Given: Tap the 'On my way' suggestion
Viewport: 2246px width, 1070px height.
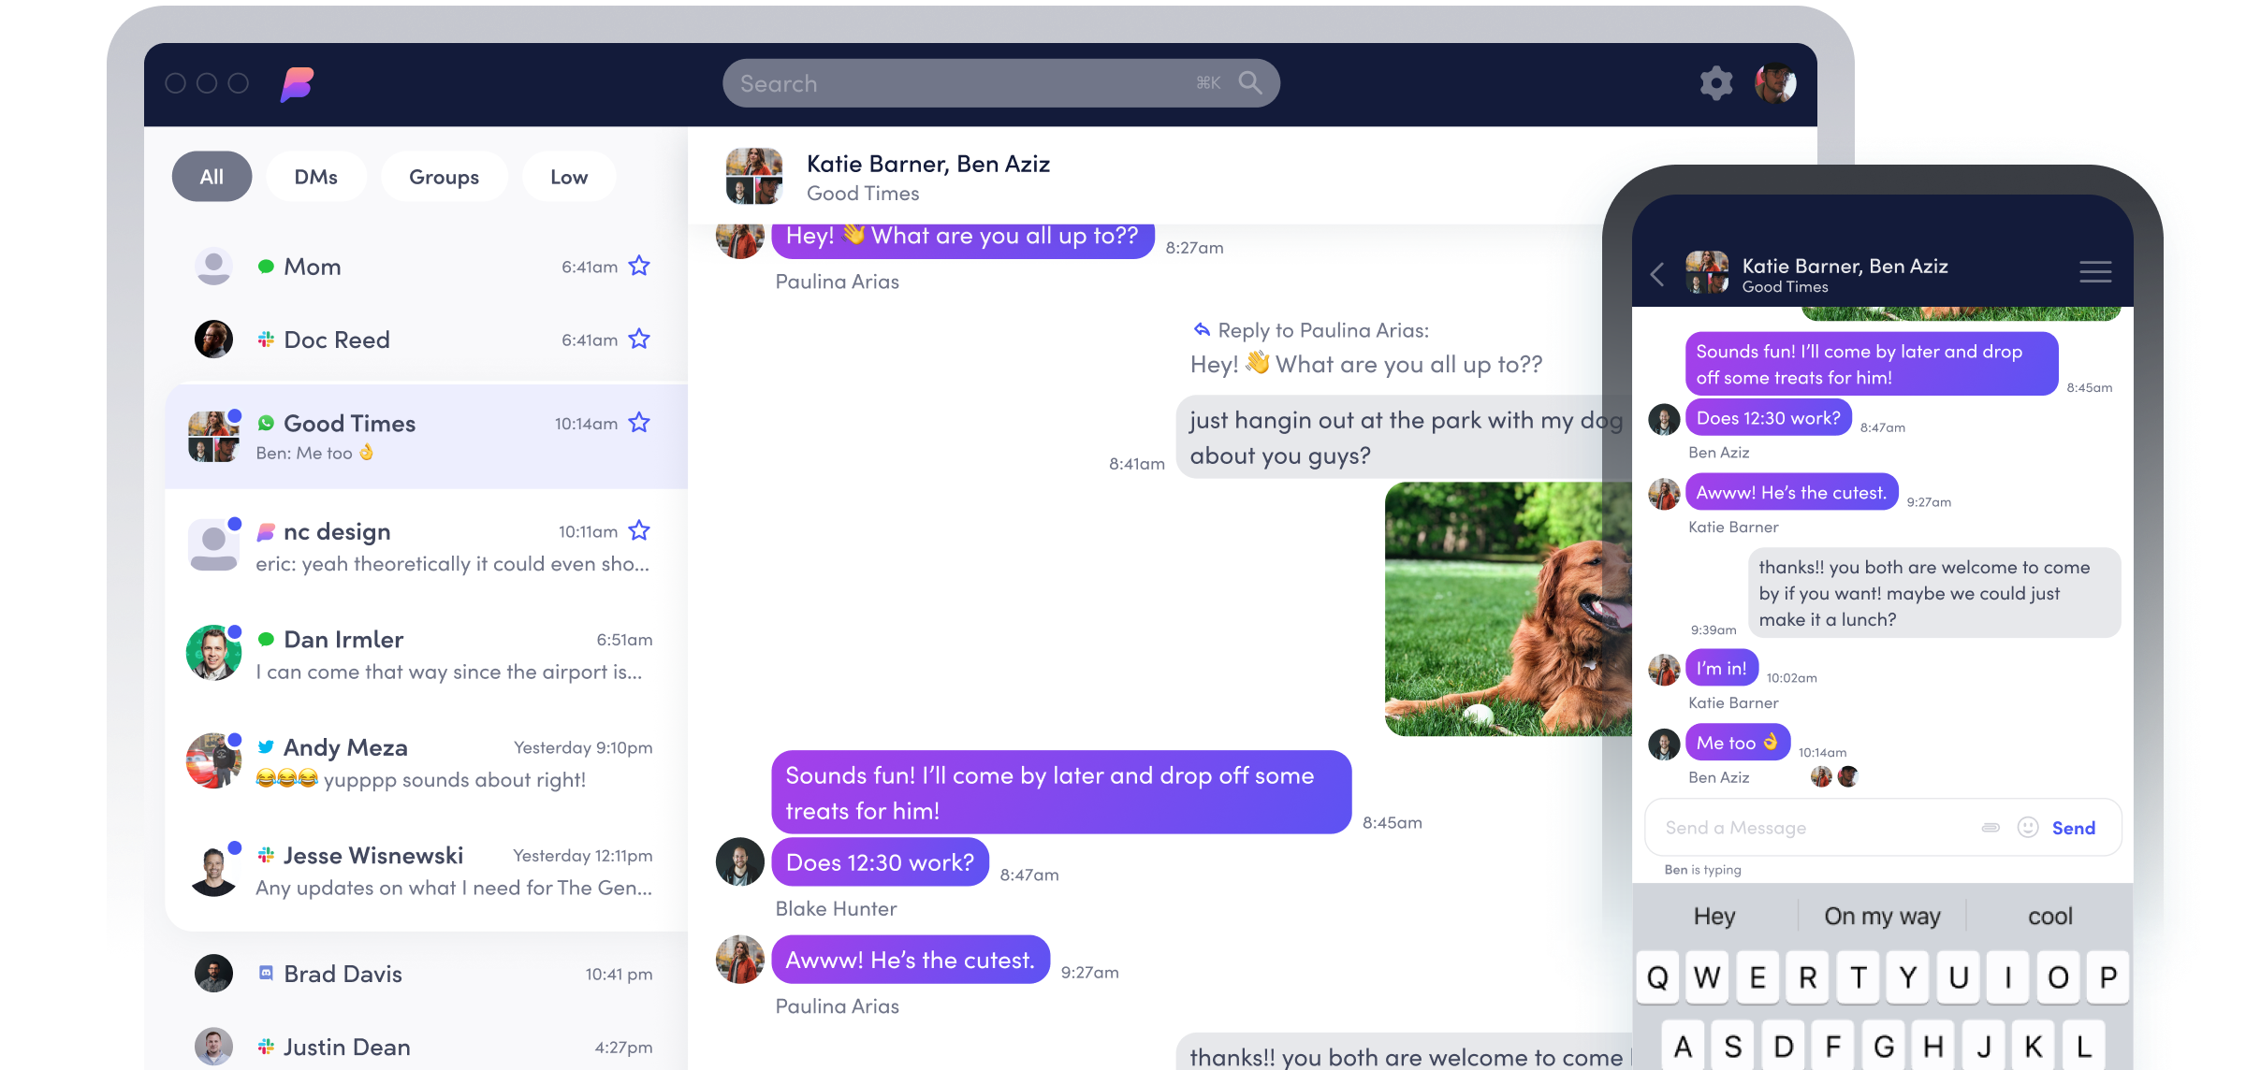Looking at the screenshot, I should 1882,917.
